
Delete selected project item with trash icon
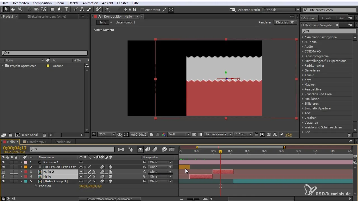click(44, 135)
